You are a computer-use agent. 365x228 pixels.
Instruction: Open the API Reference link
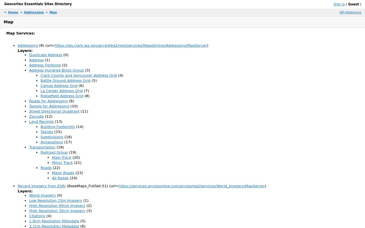tap(350, 13)
